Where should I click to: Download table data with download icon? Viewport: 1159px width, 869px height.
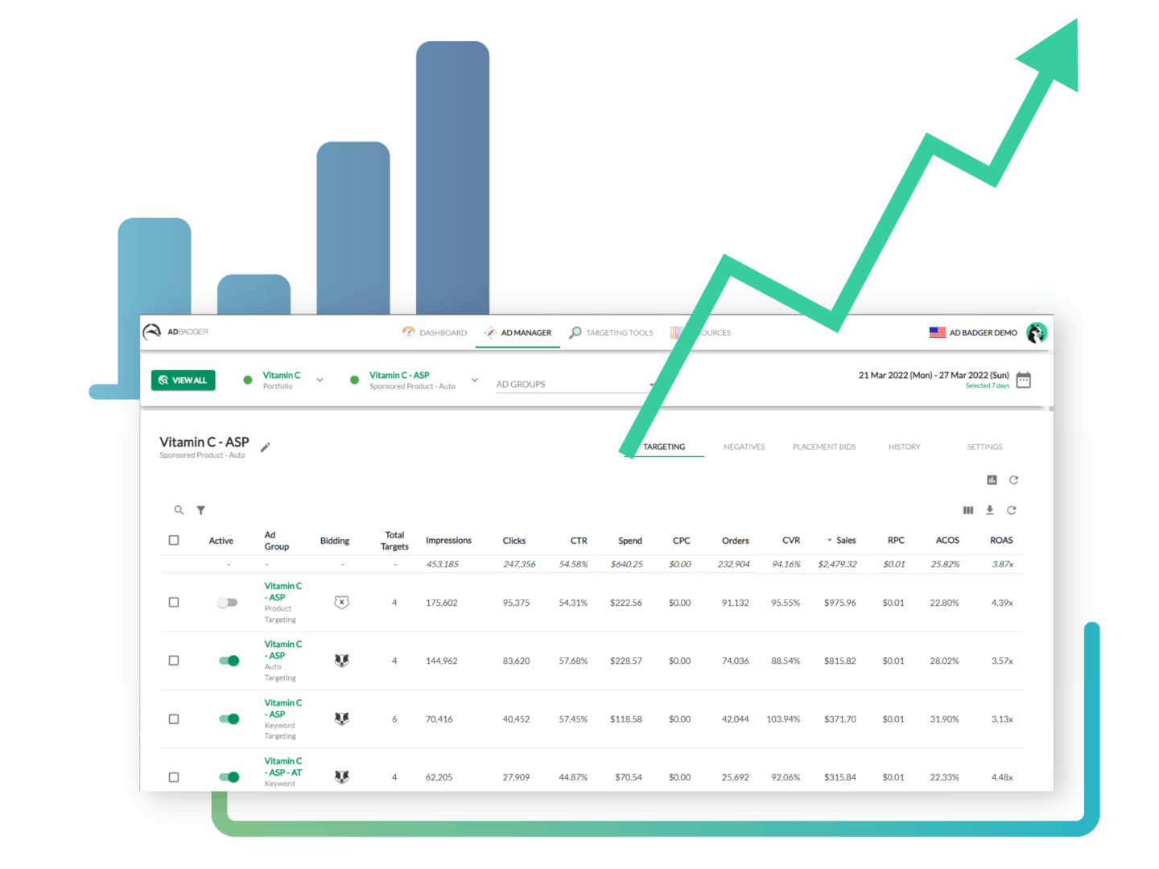pos(990,510)
